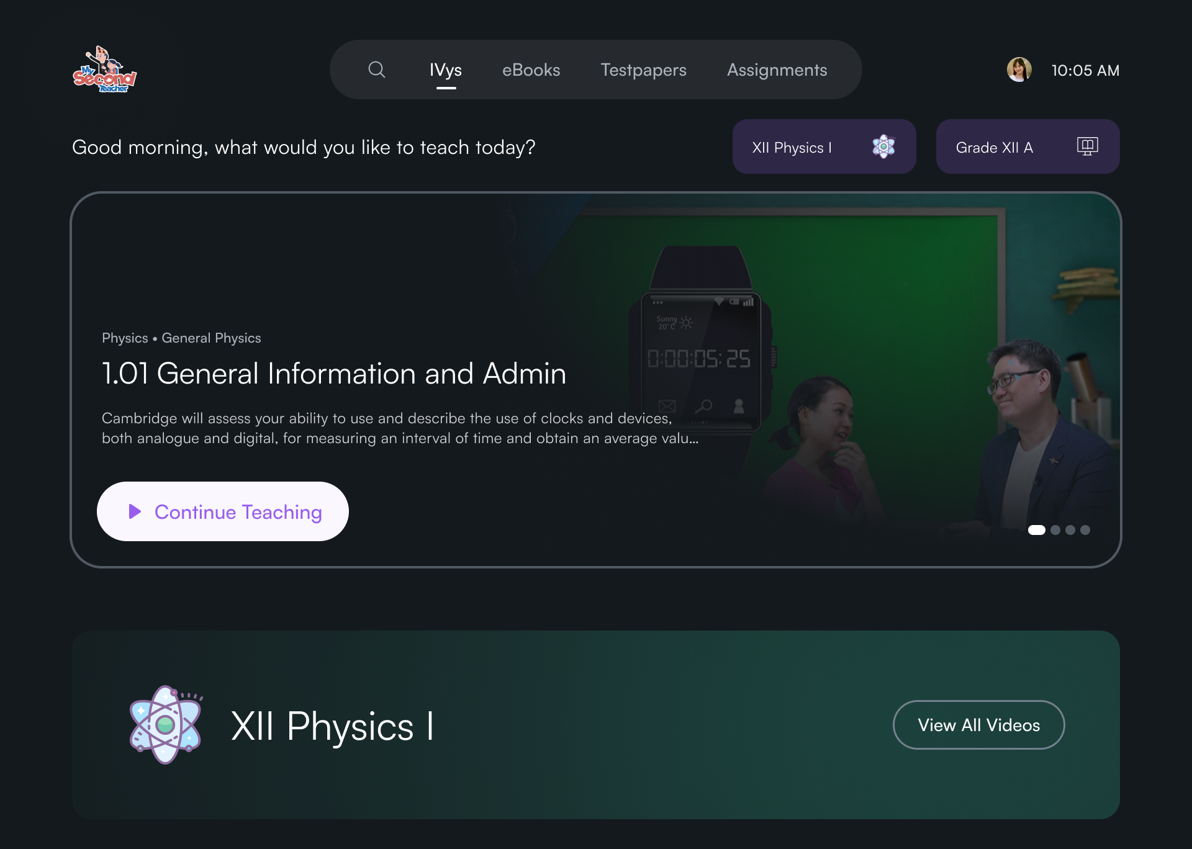Click the XII Physics I section heading

pos(332,725)
